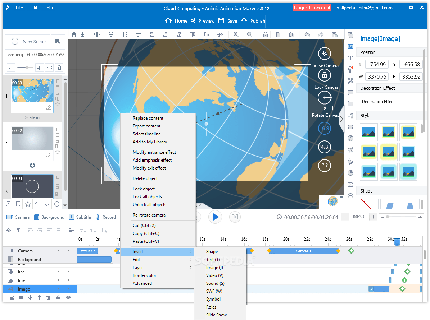Click the New Scene button

coord(28,41)
